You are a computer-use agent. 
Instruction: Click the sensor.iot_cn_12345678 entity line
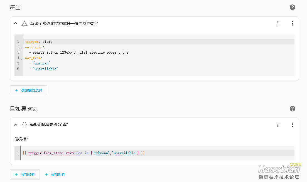tap(159, 53)
